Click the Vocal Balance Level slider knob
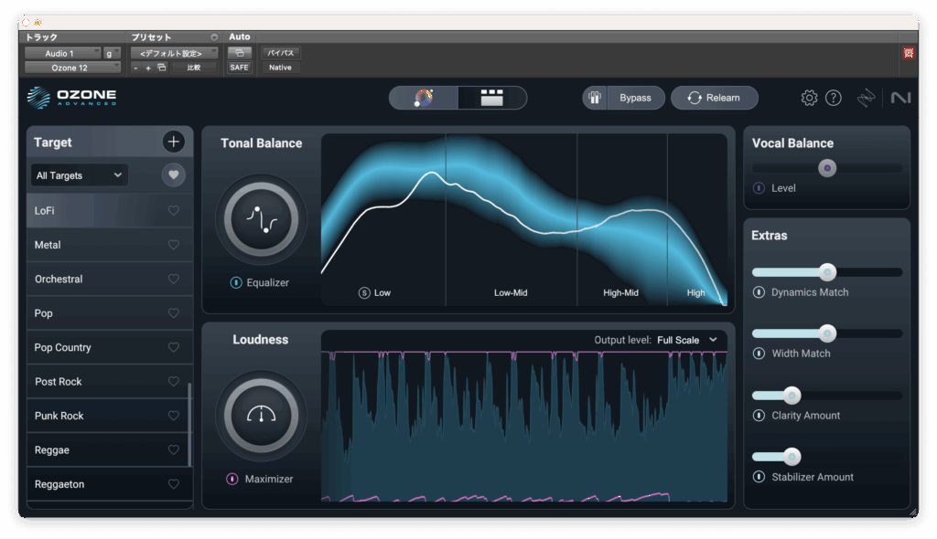 (x=827, y=168)
